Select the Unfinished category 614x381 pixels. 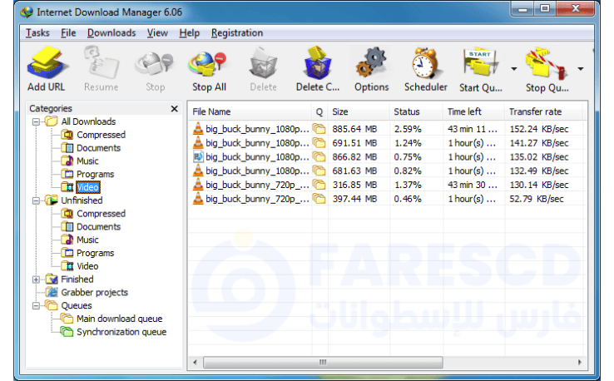click(x=82, y=200)
